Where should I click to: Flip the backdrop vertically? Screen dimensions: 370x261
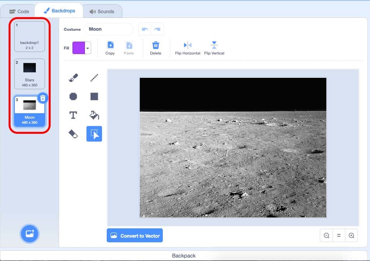point(214,48)
